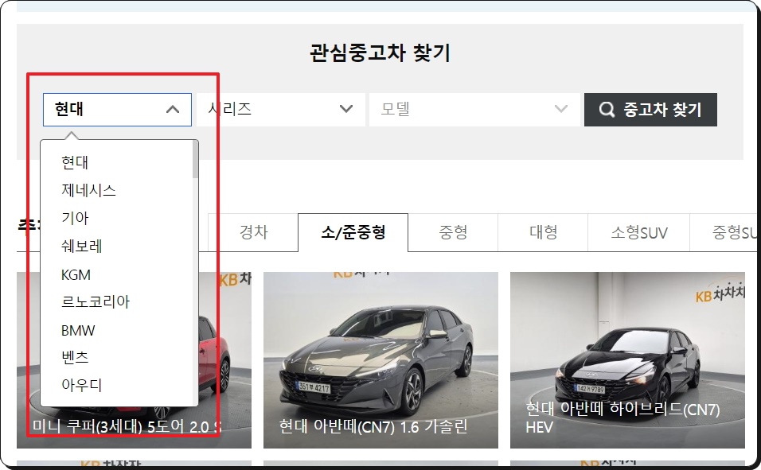Viewport: 761px width, 470px height.
Task: Open the 모델 model dropdown
Action: coord(474,110)
